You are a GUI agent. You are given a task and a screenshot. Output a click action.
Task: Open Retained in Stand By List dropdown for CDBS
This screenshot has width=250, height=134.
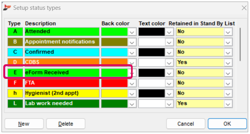228,63
